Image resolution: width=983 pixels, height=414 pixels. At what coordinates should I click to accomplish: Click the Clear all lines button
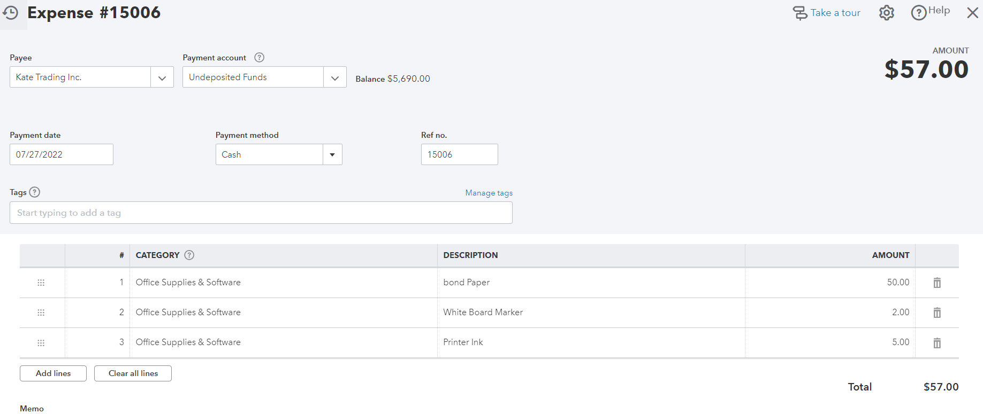133,373
